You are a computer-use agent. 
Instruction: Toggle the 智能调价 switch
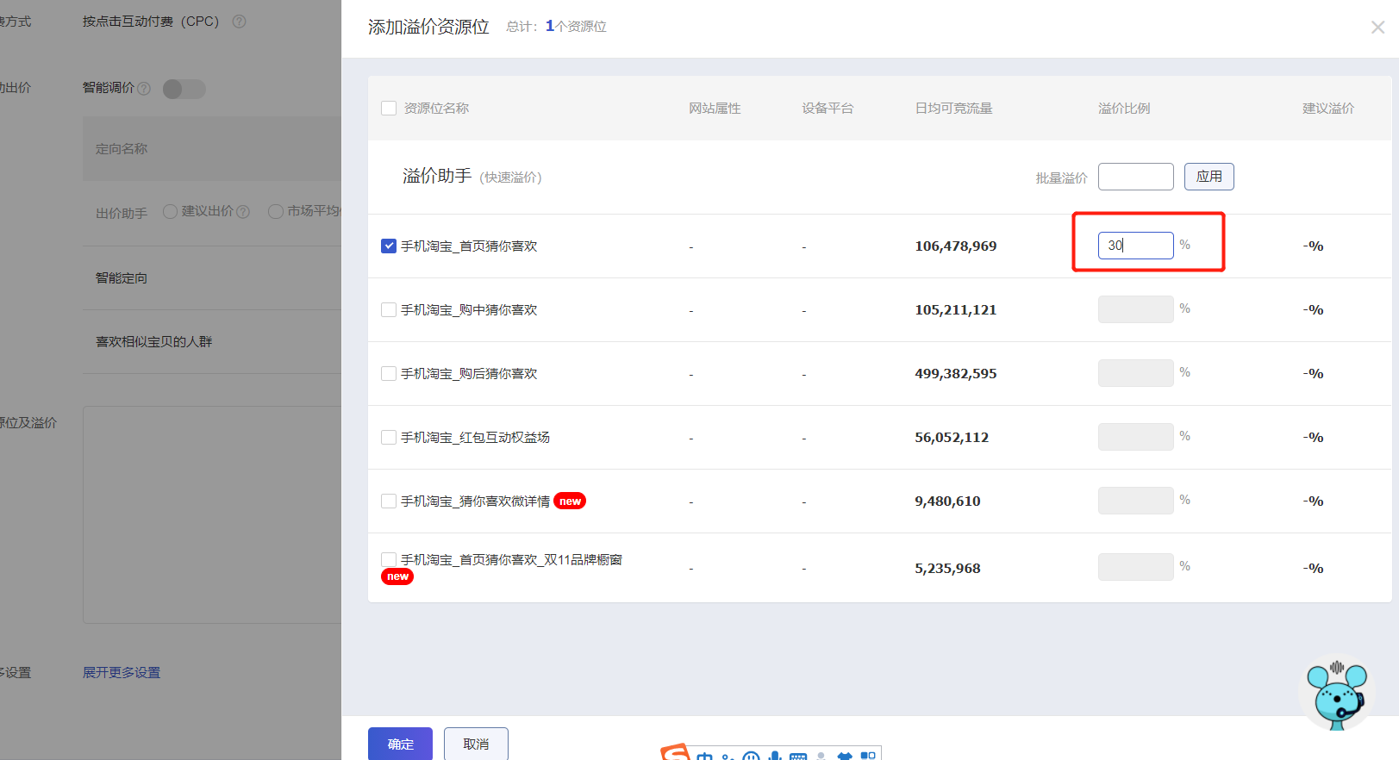pyautogui.click(x=184, y=89)
